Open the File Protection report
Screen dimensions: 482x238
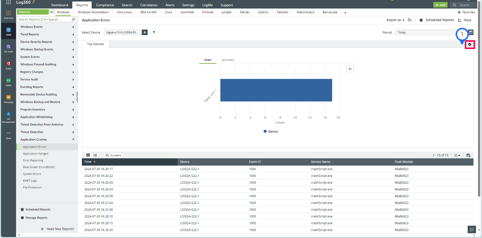tap(32, 187)
